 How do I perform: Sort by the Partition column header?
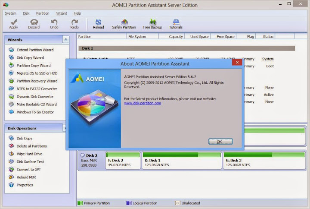pos(102,37)
